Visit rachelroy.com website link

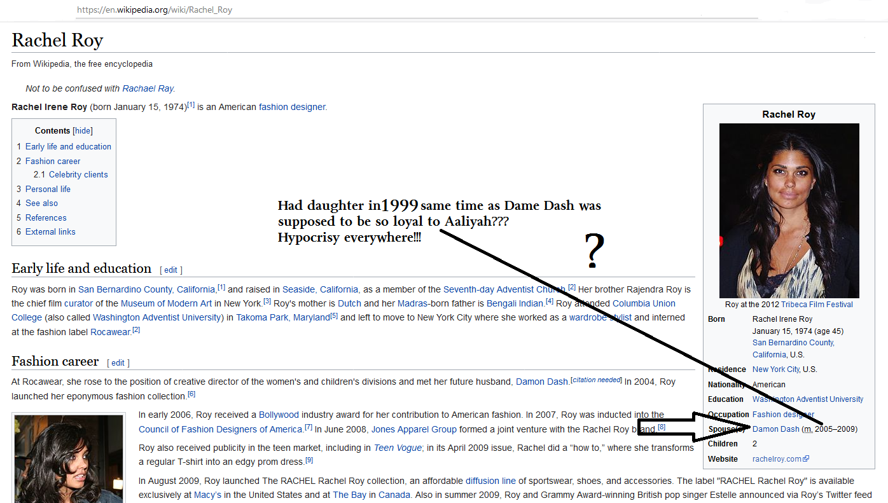tap(777, 459)
